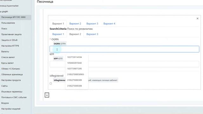Click the plus add button below the panel
The width and height of the screenshot is (203, 114).
[47, 95]
